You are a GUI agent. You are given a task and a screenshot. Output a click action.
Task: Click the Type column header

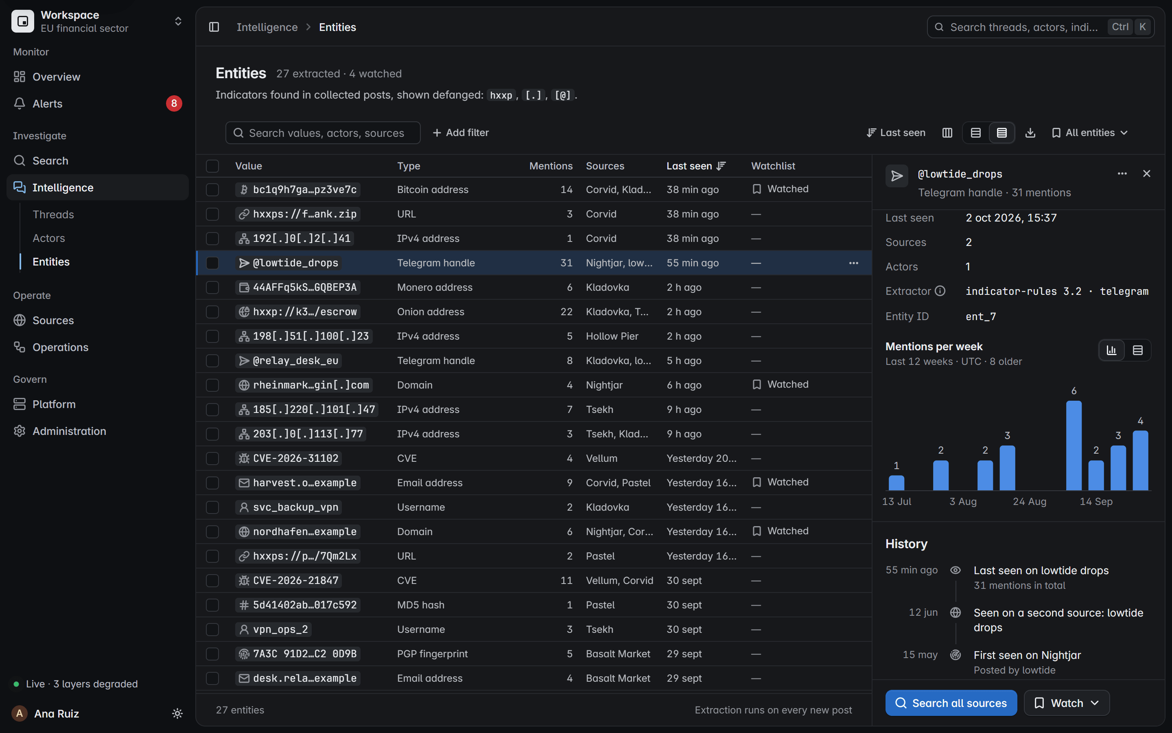pyautogui.click(x=408, y=166)
